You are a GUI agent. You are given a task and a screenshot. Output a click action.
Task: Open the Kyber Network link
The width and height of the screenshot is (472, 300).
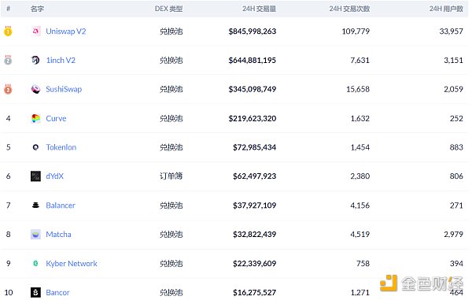[x=72, y=264]
